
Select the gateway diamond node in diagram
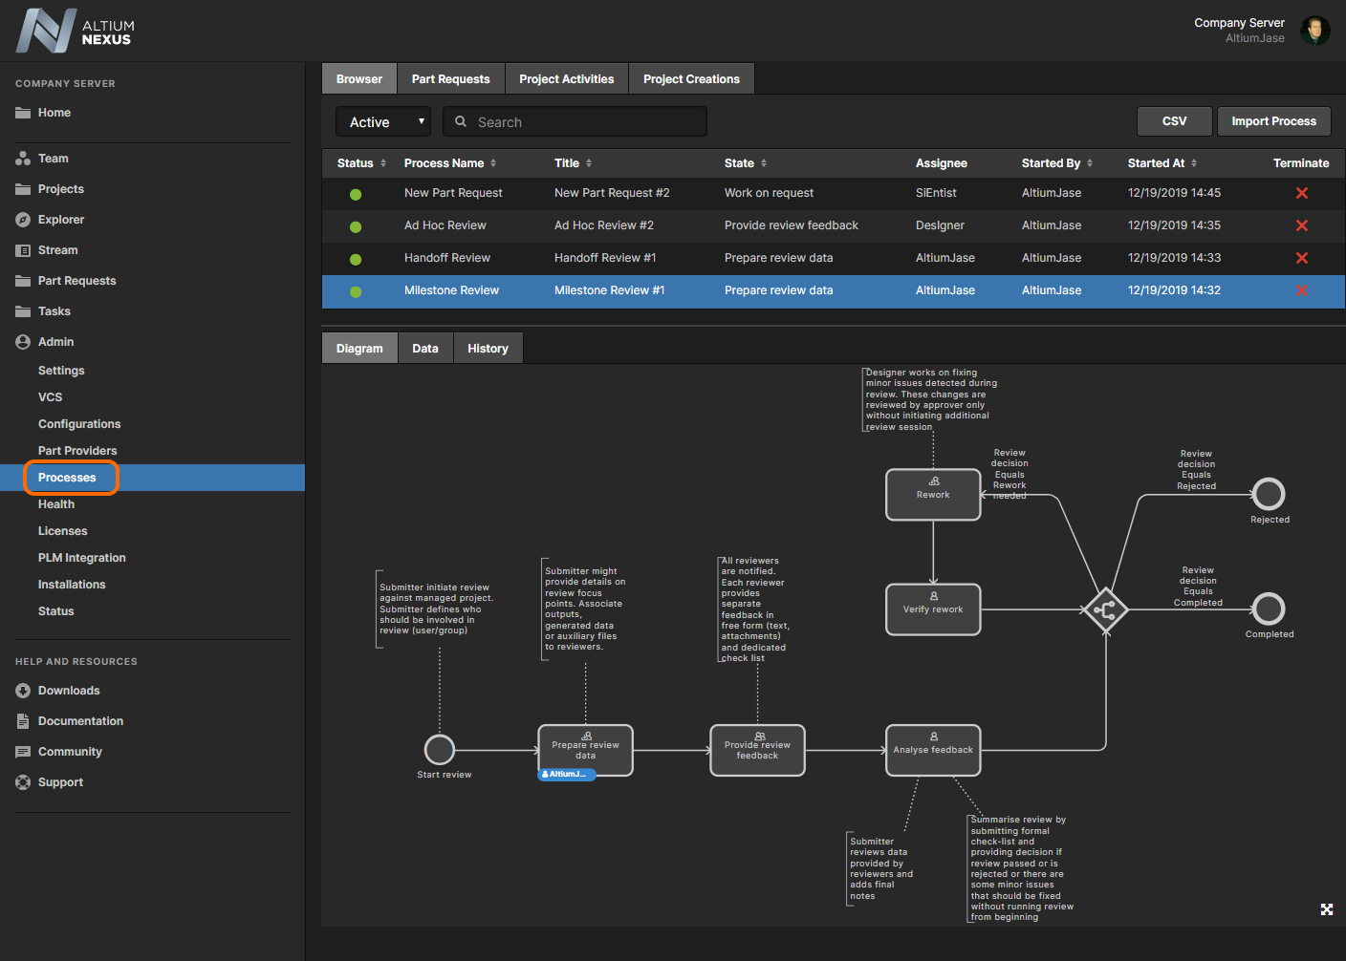point(1105,609)
